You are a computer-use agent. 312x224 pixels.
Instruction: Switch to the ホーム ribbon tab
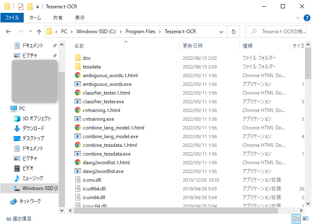(x=35, y=18)
